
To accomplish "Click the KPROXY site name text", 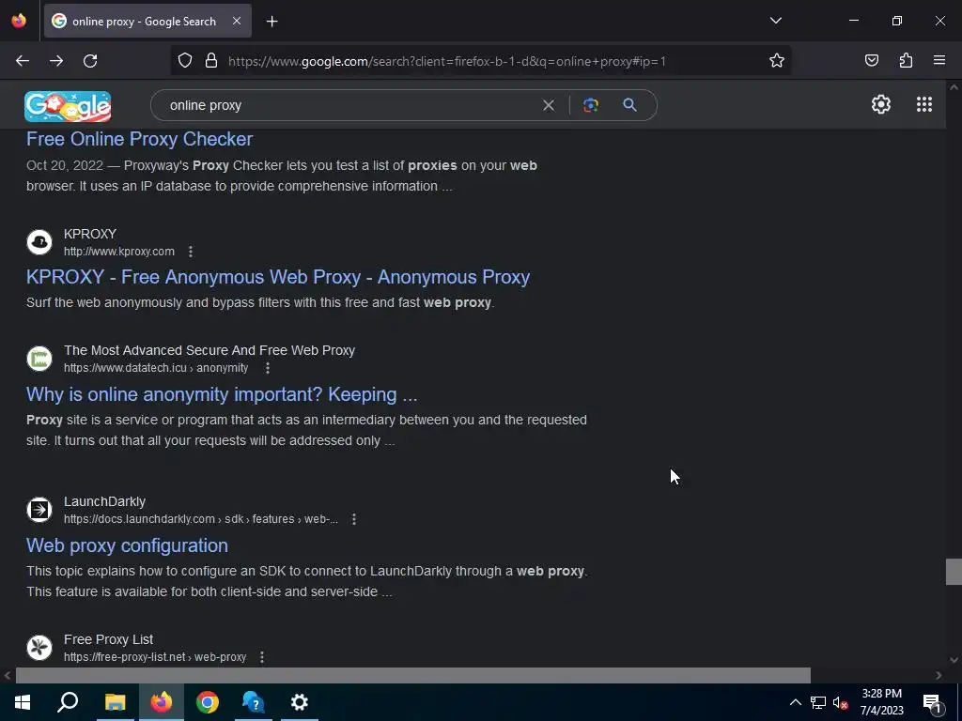I will click(90, 234).
